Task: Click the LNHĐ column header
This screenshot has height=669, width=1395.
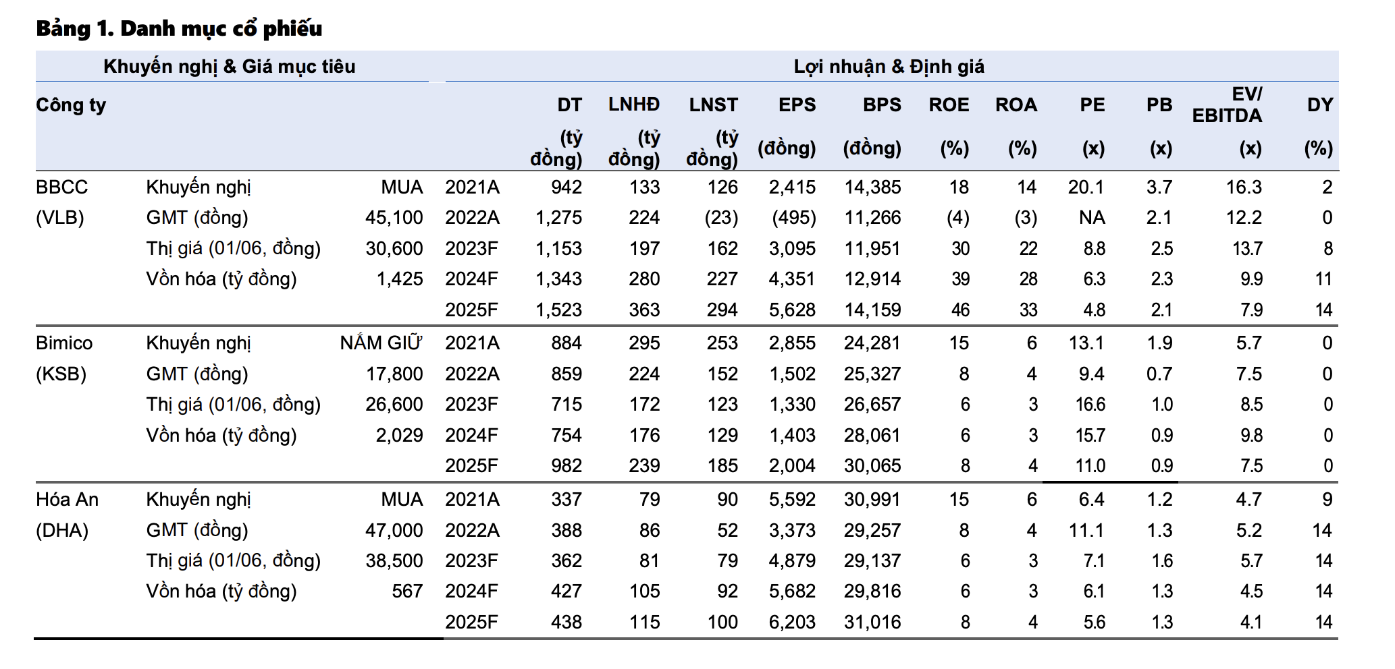Action: click(633, 105)
